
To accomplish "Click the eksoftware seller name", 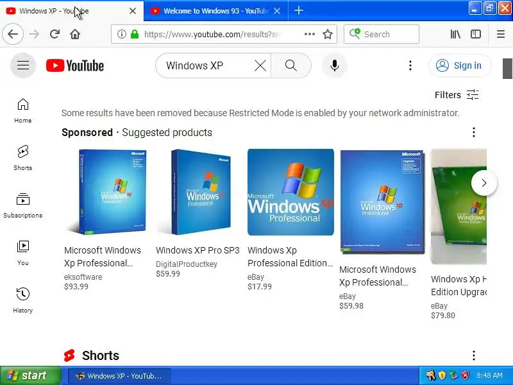I will tap(83, 277).
